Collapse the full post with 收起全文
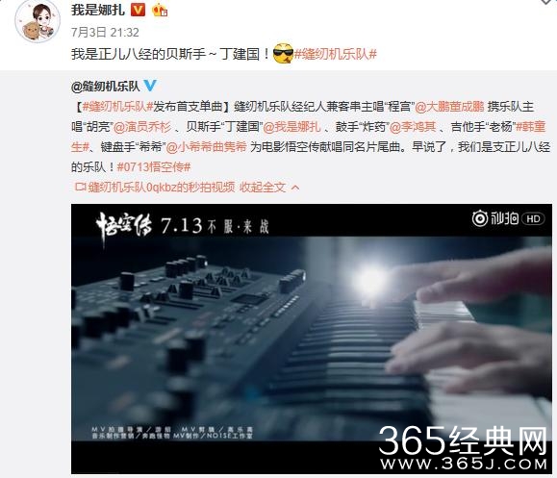 263,187
